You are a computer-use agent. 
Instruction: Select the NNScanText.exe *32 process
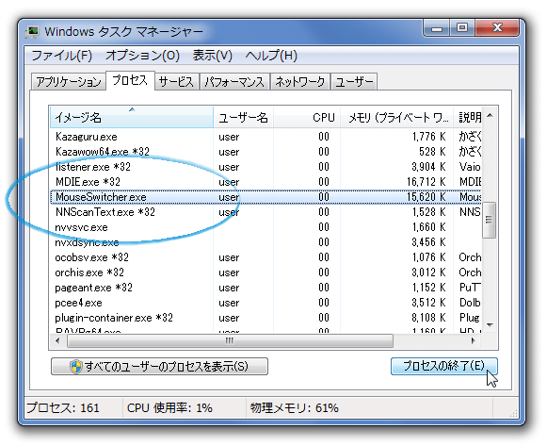[265, 212]
